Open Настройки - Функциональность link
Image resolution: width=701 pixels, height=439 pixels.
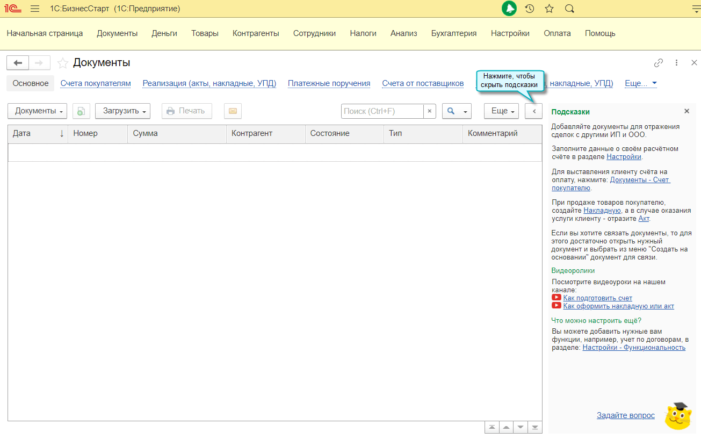(633, 348)
